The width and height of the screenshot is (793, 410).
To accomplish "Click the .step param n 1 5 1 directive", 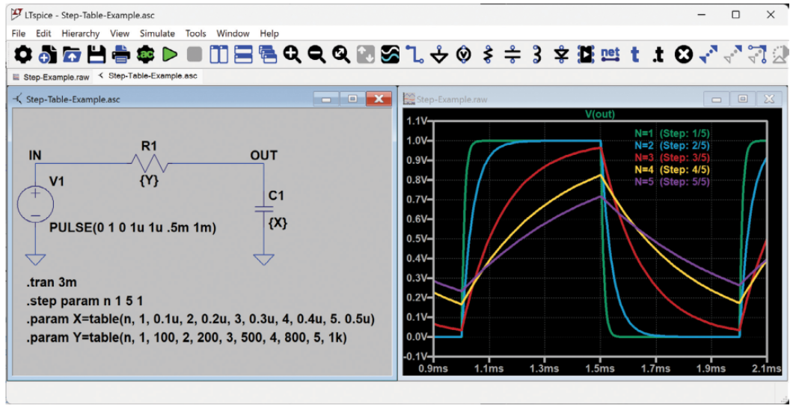I will click(x=85, y=302).
